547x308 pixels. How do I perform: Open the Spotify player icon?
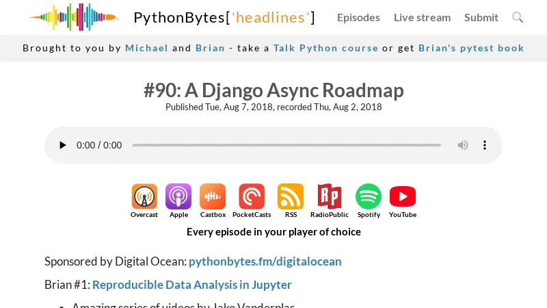click(x=369, y=196)
